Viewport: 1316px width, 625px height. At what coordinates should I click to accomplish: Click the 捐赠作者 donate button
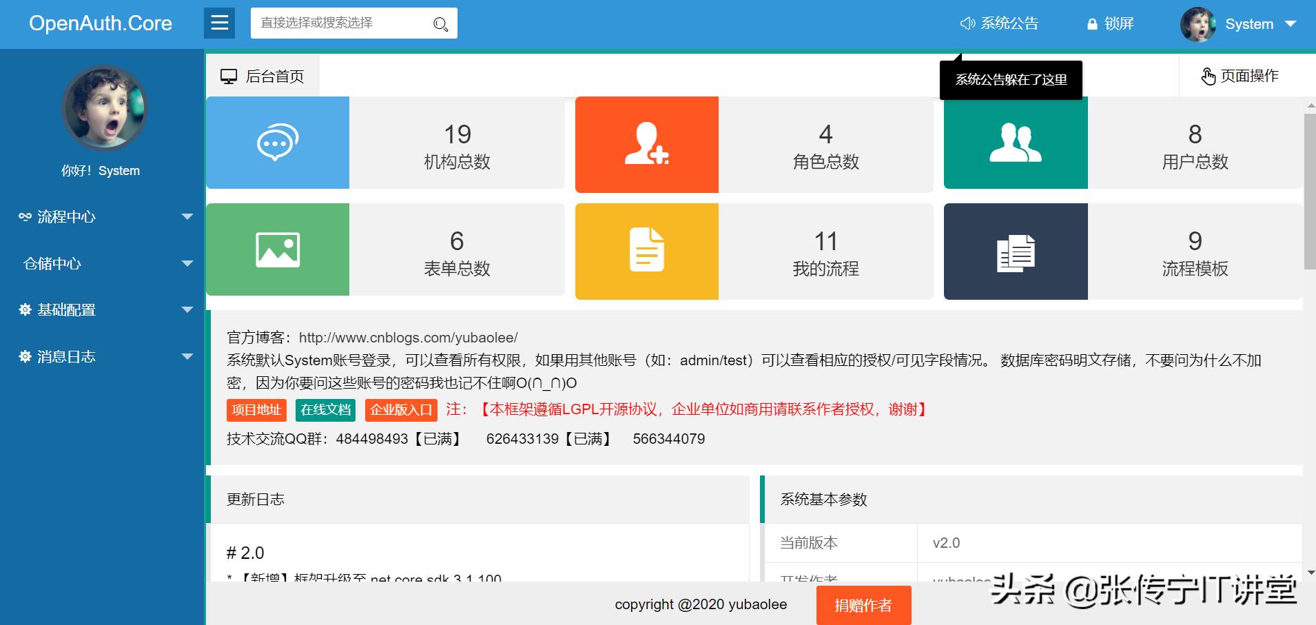[863, 605]
